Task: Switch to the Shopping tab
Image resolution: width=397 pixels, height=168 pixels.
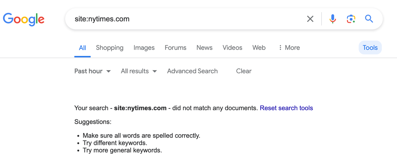Action: tap(110, 48)
